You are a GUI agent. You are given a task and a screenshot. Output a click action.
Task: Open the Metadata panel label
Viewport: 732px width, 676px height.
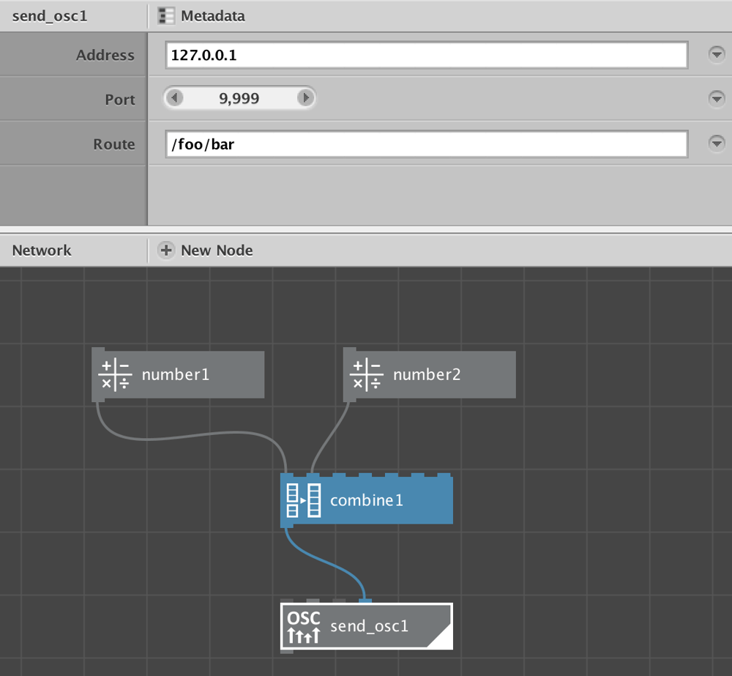pos(213,16)
